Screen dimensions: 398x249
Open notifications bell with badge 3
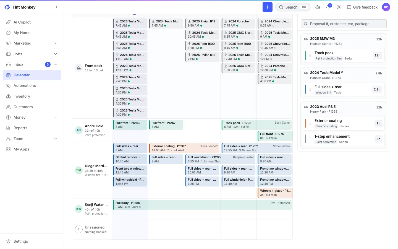click(x=328, y=7)
